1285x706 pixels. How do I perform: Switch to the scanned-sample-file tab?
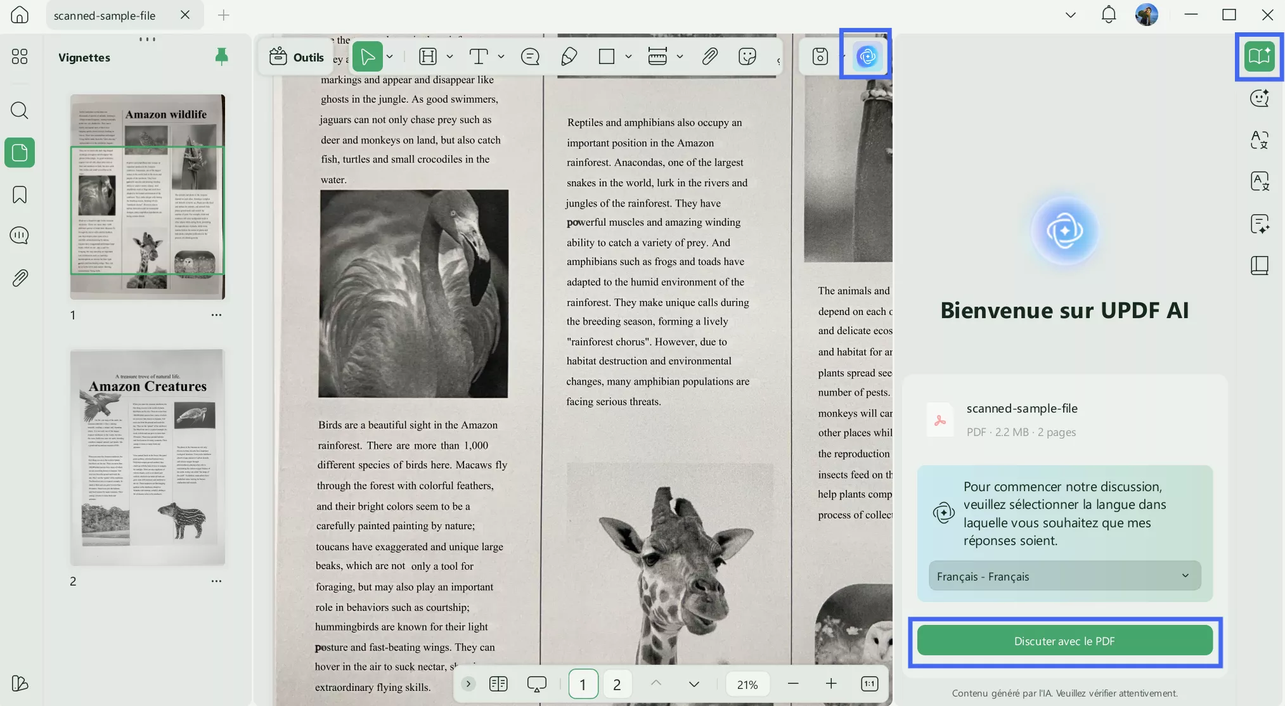(105, 15)
